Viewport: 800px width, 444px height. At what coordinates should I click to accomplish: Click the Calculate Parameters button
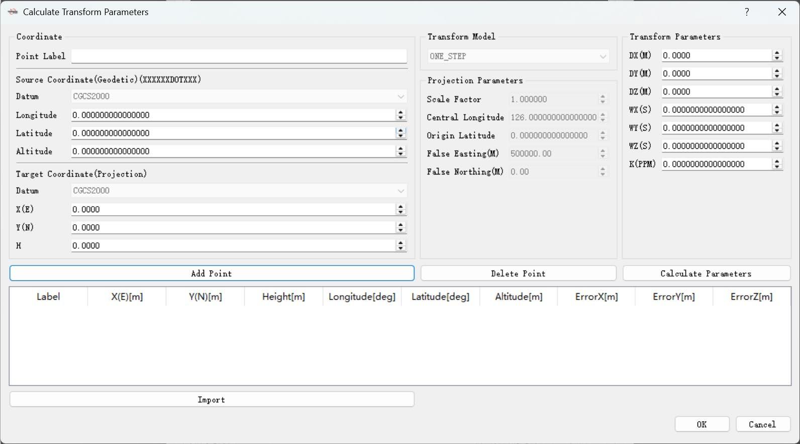pos(706,274)
